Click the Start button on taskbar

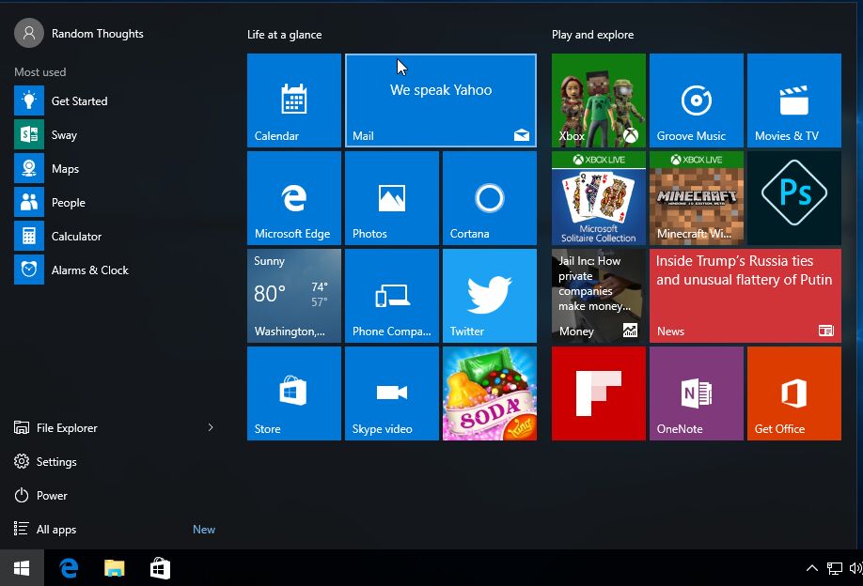point(22,568)
